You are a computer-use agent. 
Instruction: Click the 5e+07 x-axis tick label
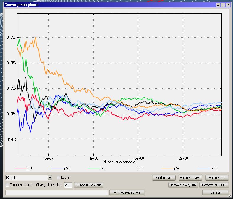49,158
